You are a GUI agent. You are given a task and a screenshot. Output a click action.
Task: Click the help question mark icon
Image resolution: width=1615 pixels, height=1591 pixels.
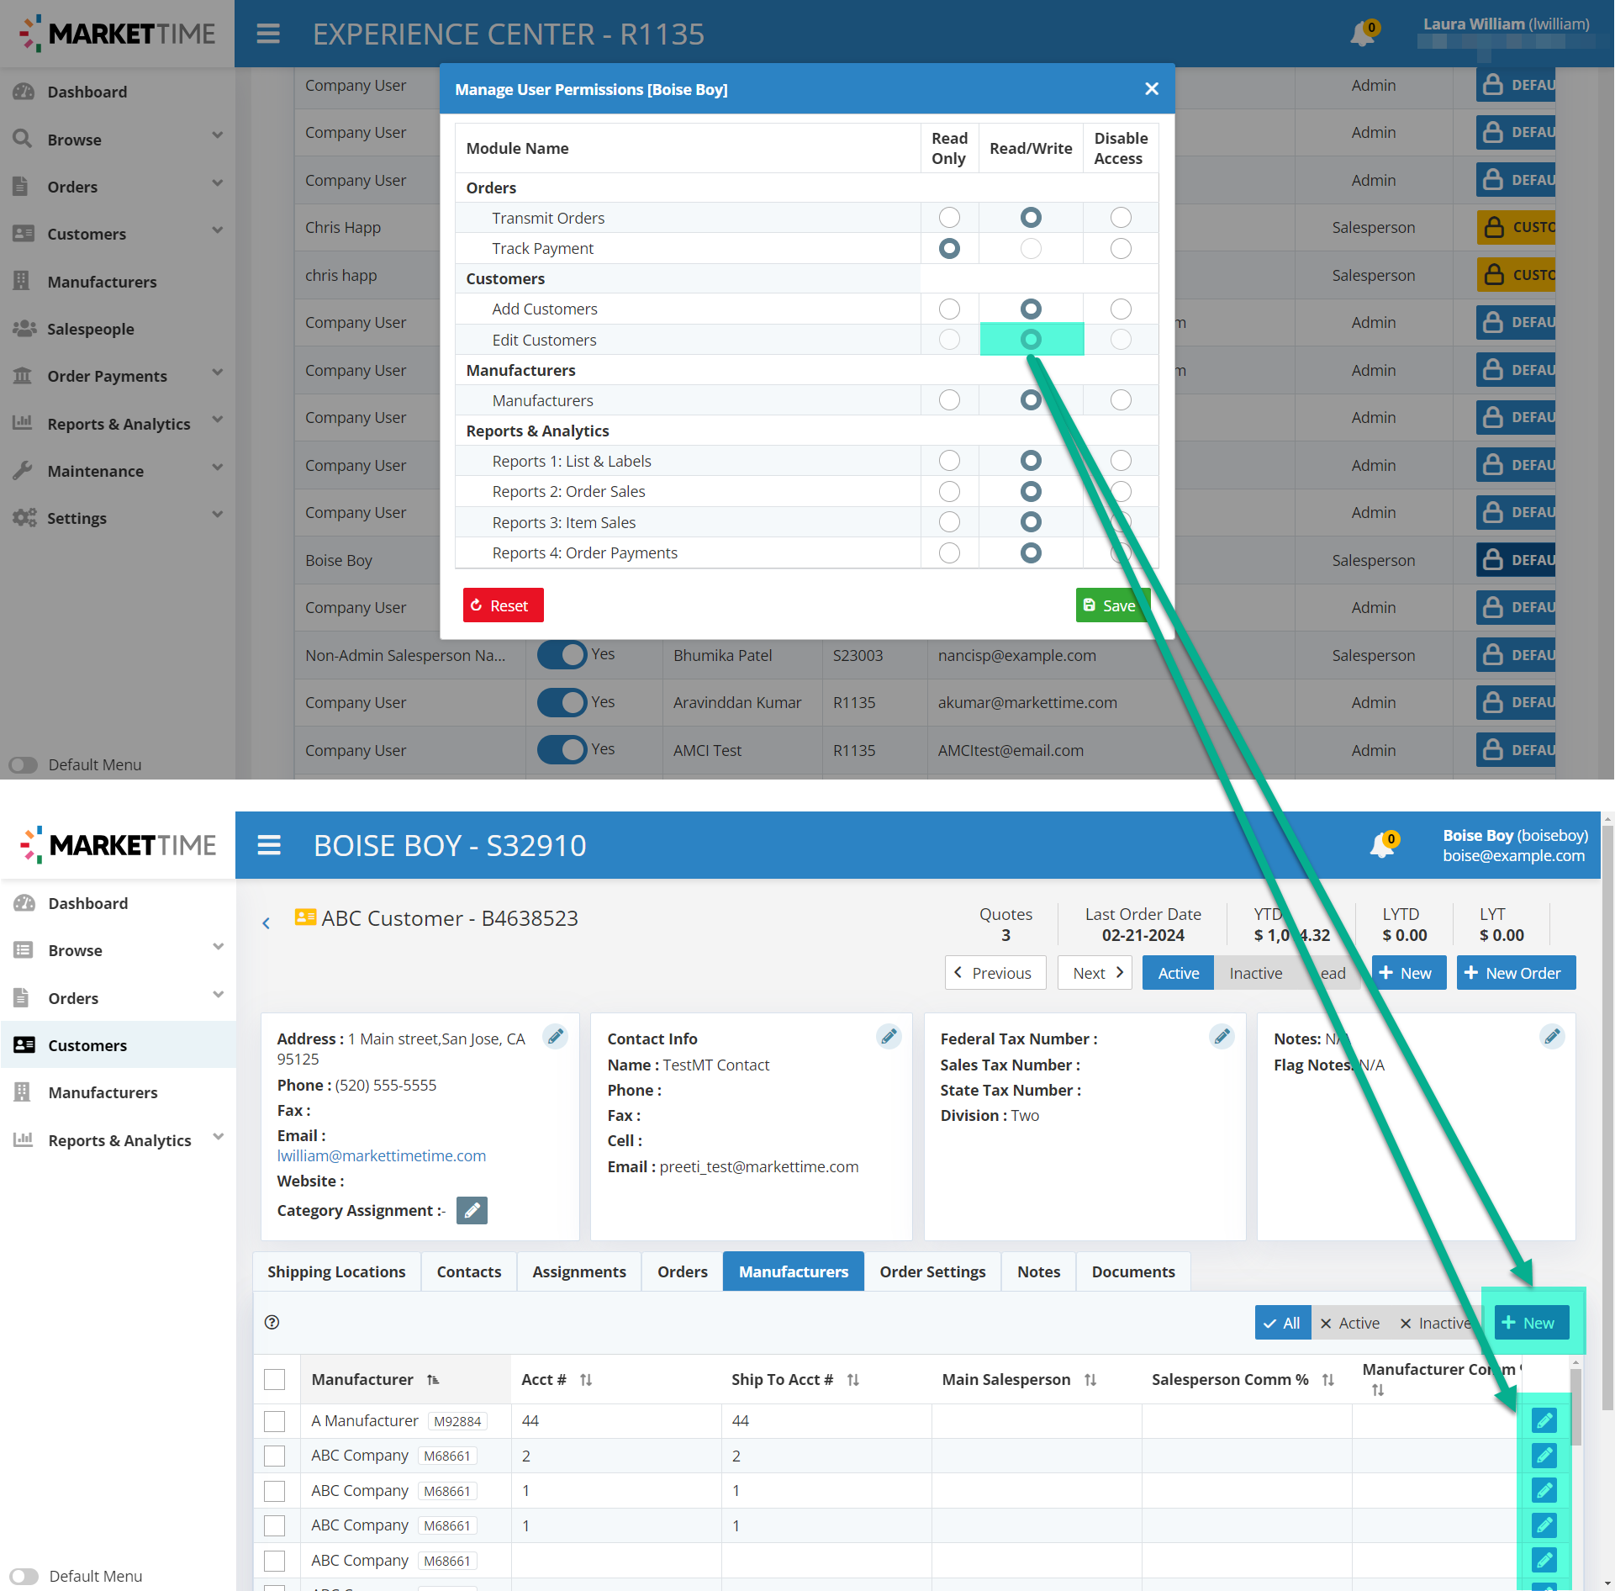(272, 1322)
